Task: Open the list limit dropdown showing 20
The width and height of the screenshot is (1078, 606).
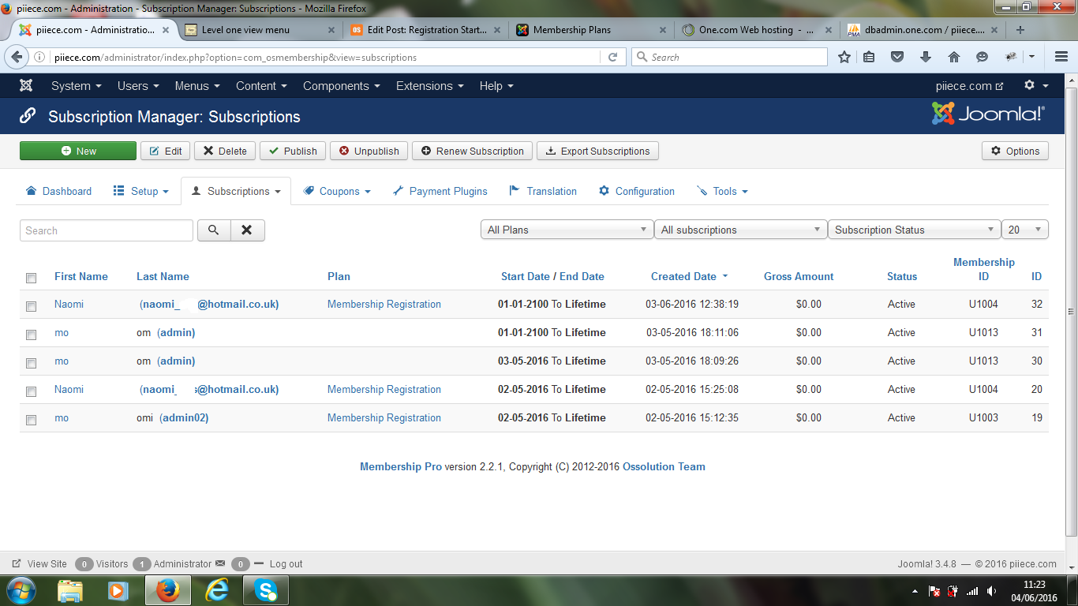Action: 1024,230
